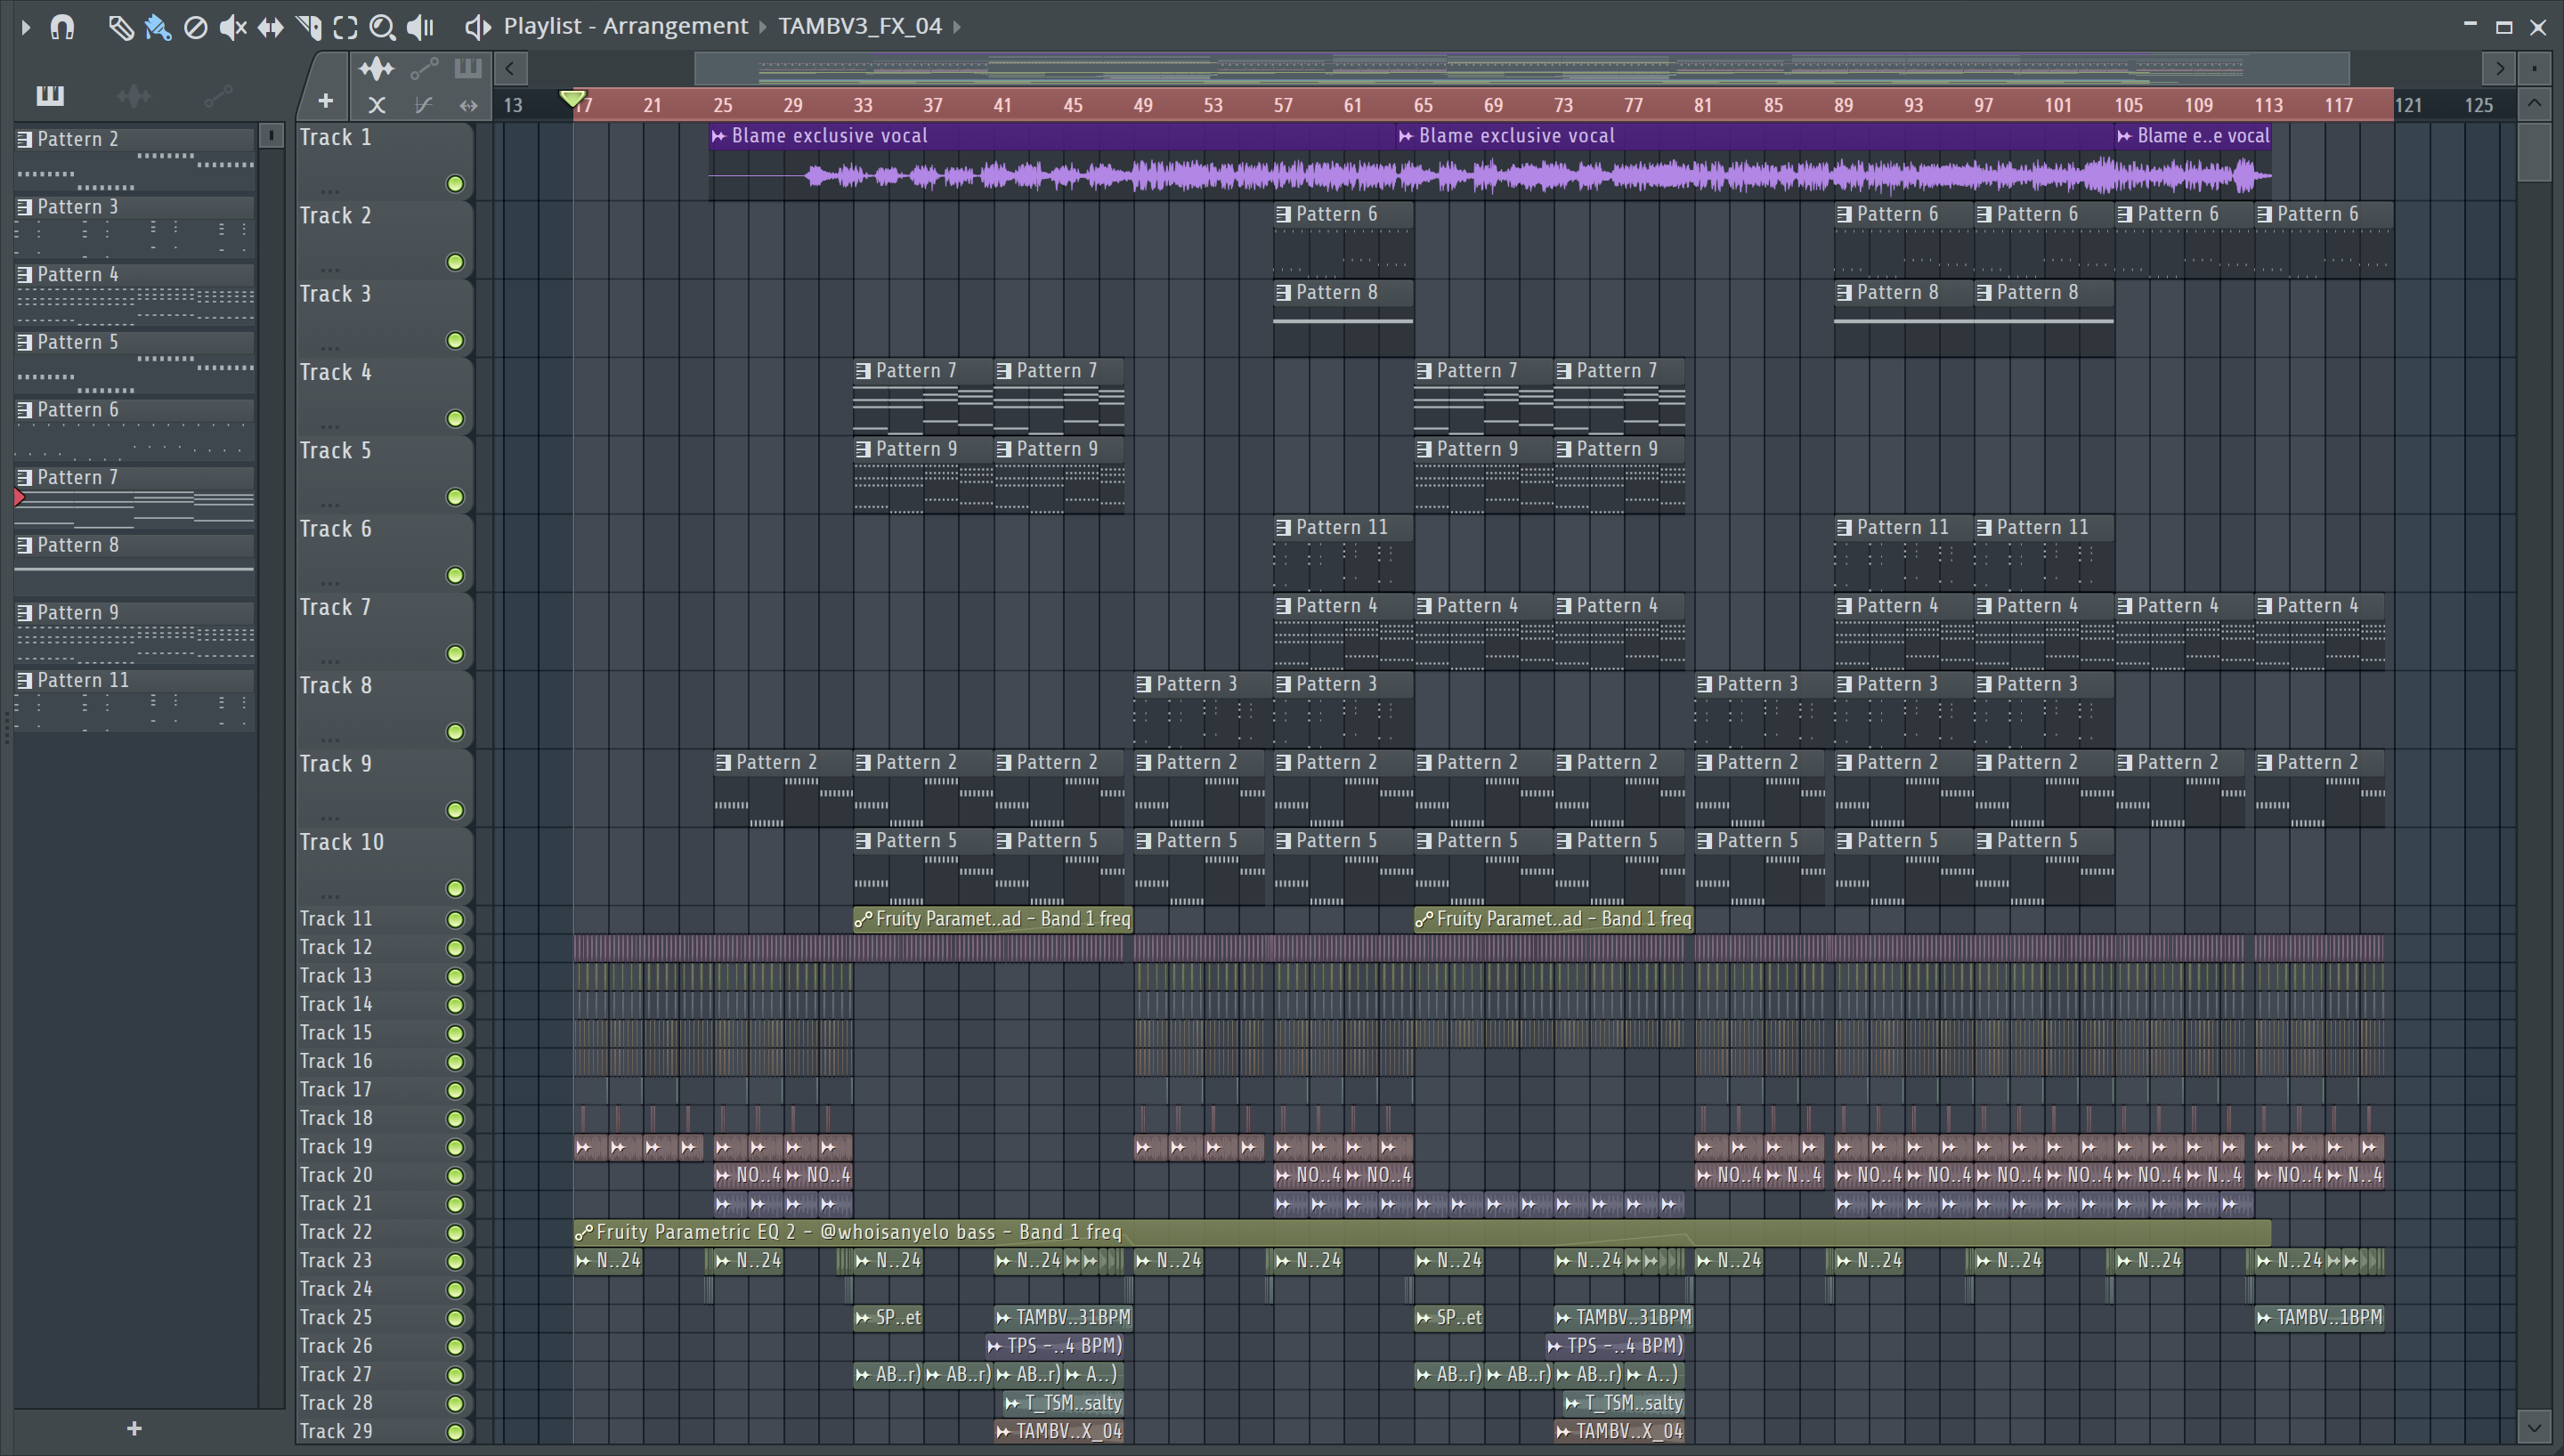
Task: Open clip menu of first Blame exclusive vocal clip
Action: (x=719, y=136)
